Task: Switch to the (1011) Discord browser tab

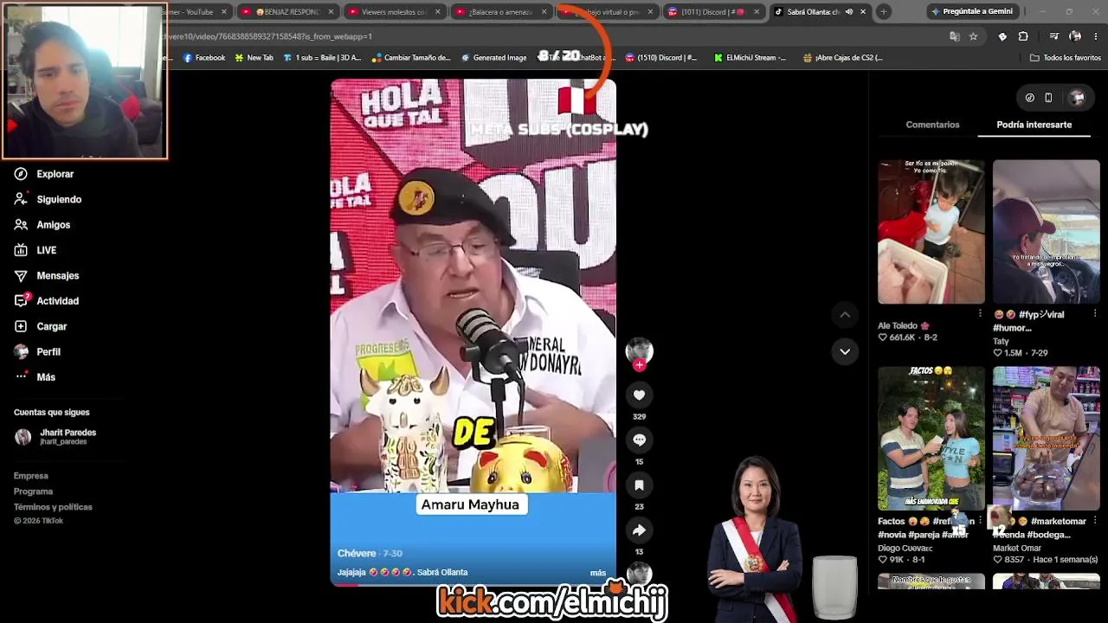Action: point(713,12)
